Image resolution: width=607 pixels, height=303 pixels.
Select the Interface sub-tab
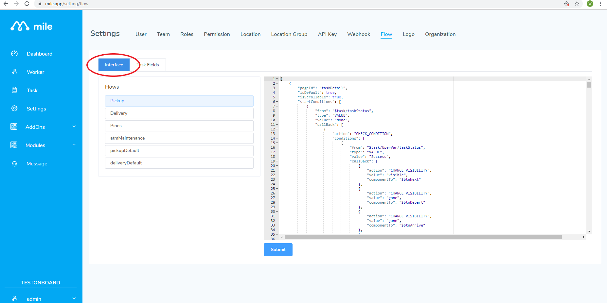coord(114,65)
